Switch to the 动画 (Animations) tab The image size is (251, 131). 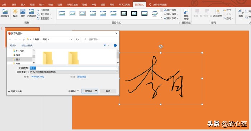click(x=60, y=5)
